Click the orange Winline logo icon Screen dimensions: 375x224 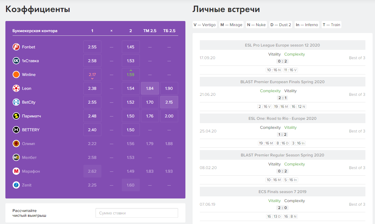[x=16, y=75]
